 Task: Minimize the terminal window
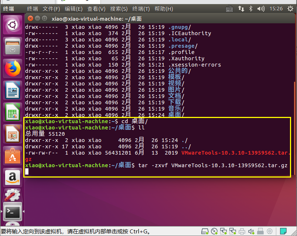[38, 18]
